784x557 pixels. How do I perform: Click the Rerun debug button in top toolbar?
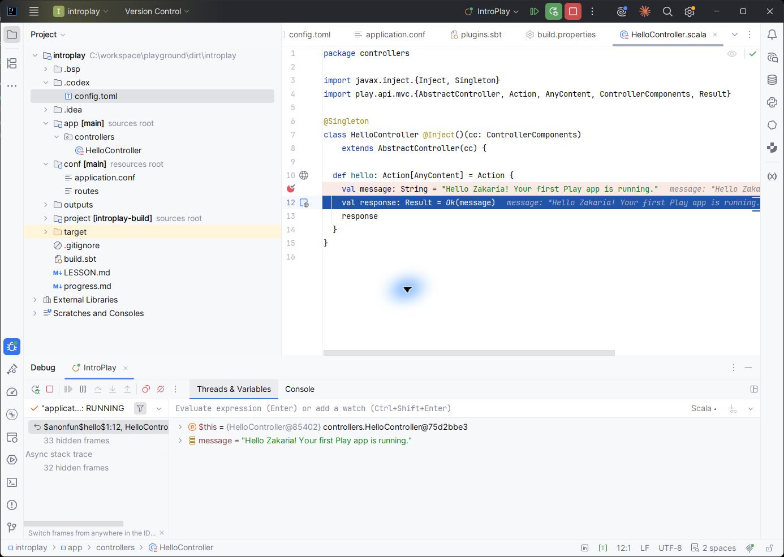point(554,11)
